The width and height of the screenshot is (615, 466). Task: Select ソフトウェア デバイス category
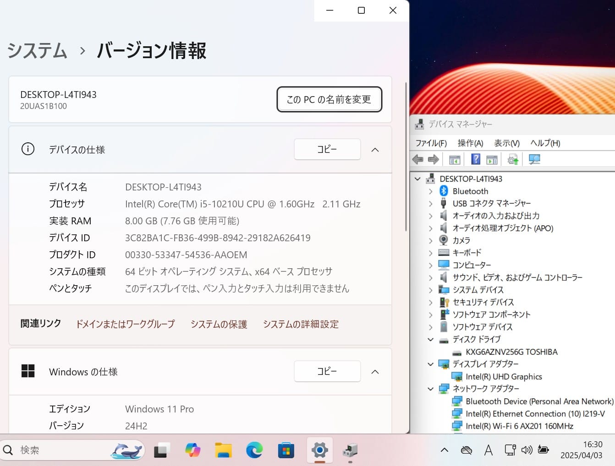coord(483,326)
